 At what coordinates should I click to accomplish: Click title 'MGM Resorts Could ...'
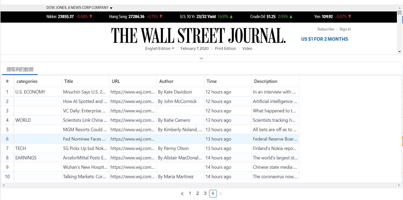[85, 130]
